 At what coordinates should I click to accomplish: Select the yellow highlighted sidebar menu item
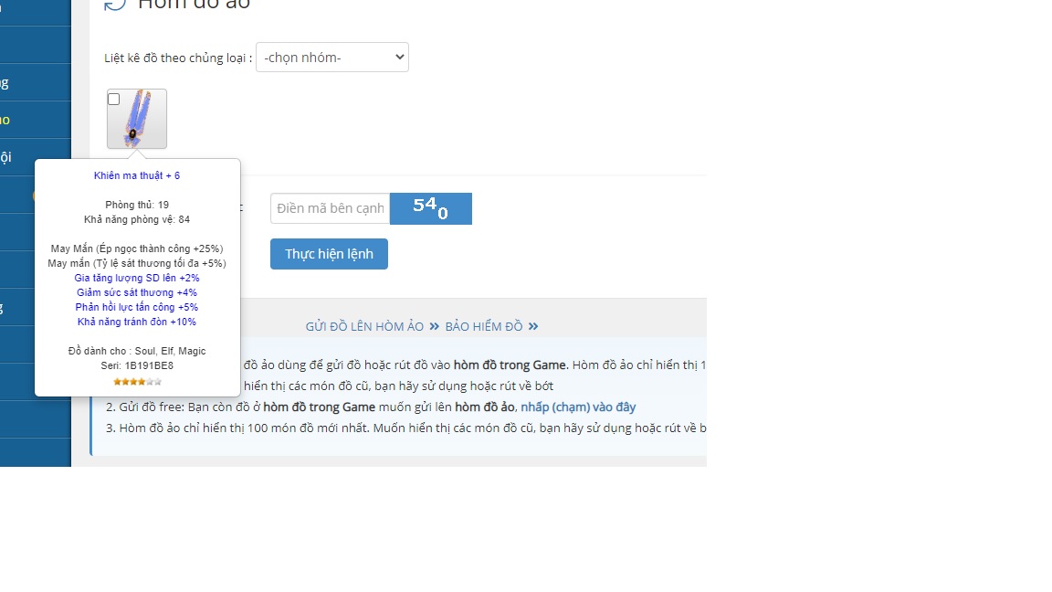point(5,120)
